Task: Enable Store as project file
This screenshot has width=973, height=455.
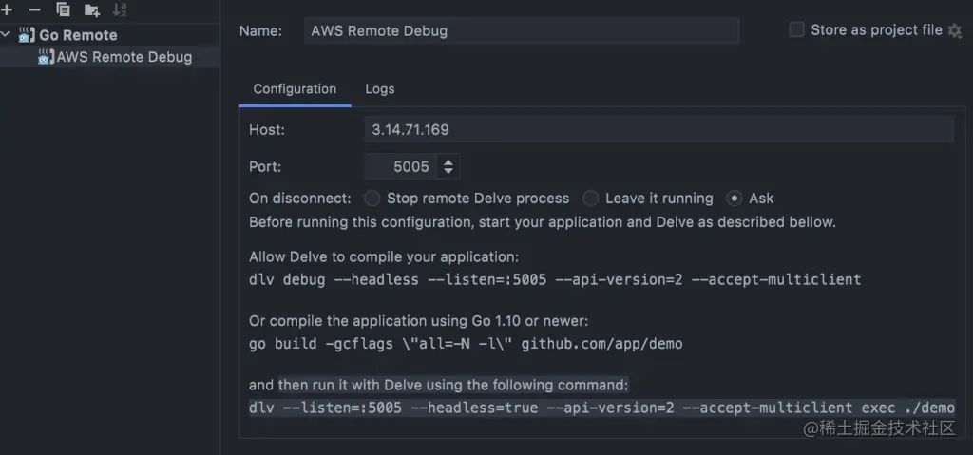Action: pyautogui.click(x=796, y=29)
